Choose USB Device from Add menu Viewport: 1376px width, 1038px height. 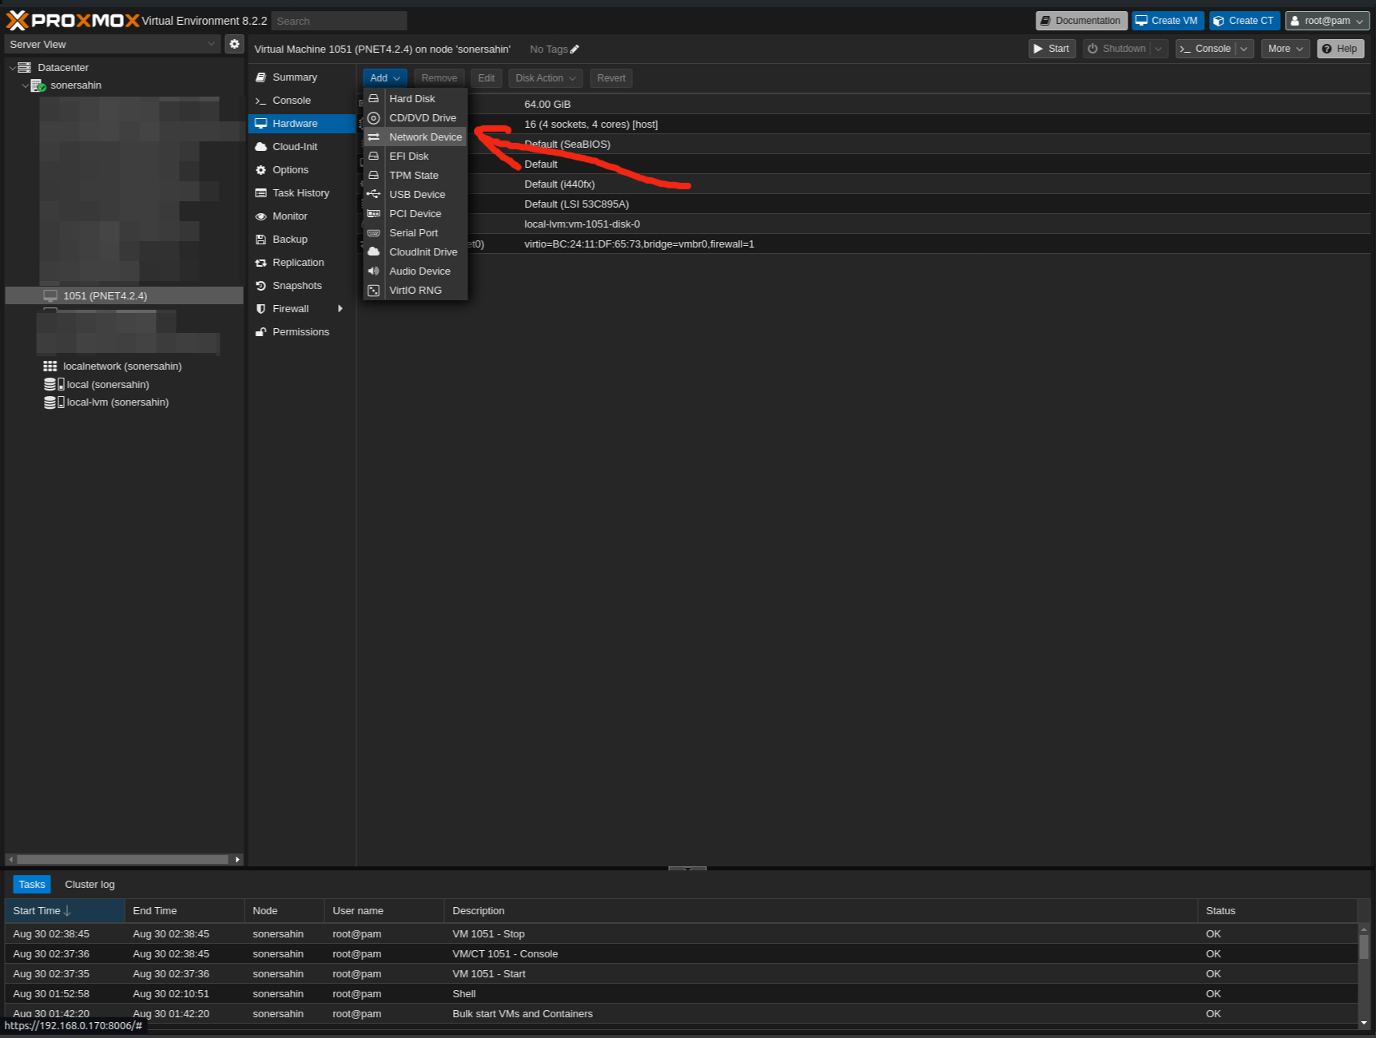[x=416, y=195]
